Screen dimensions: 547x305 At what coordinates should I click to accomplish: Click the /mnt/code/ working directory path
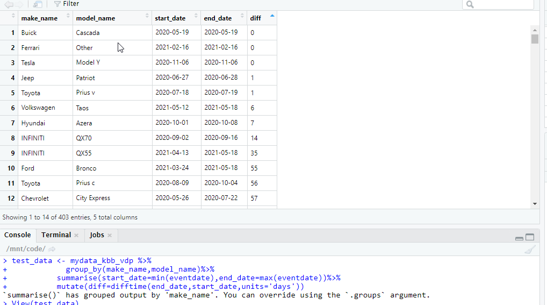[25, 249]
